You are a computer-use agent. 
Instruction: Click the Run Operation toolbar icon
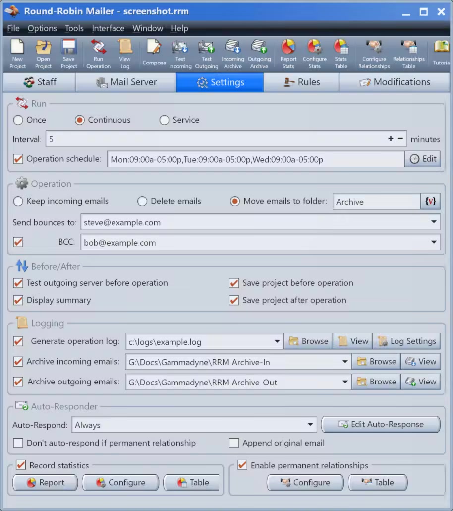(98, 54)
